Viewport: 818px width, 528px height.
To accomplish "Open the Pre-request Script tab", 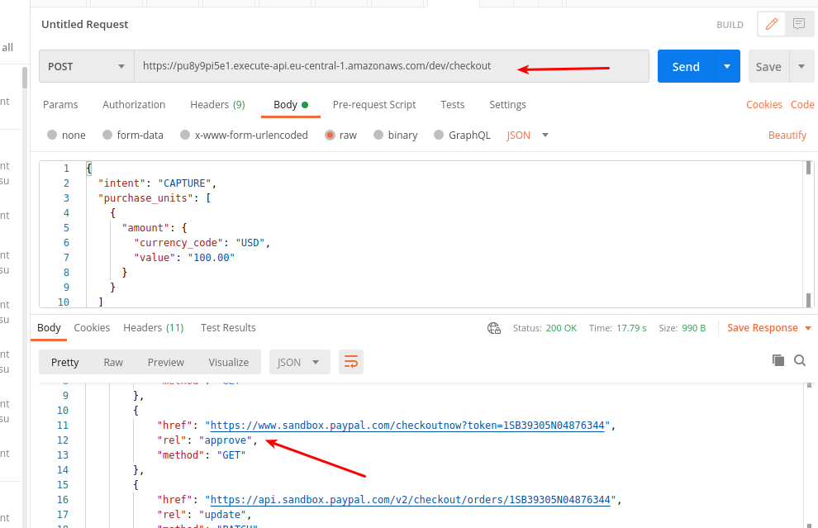I will [x=374, y=105].
